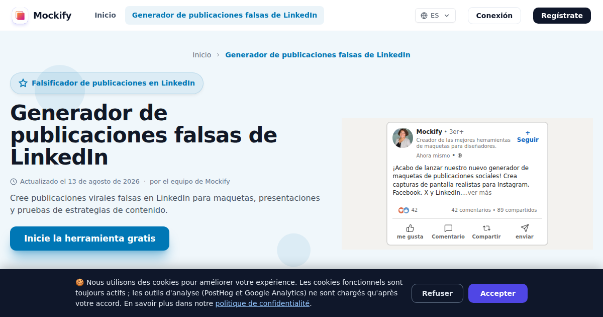Select Generador de publicaciones falsas nav tab
The width and height of the screenshot is (603, 317).
[x=225, y=15]
